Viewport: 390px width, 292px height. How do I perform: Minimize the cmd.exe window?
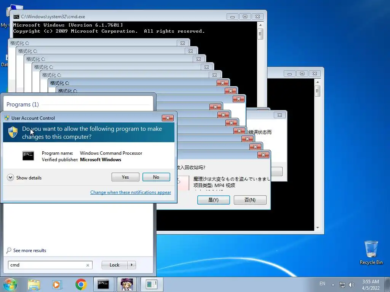click(233, 17)
